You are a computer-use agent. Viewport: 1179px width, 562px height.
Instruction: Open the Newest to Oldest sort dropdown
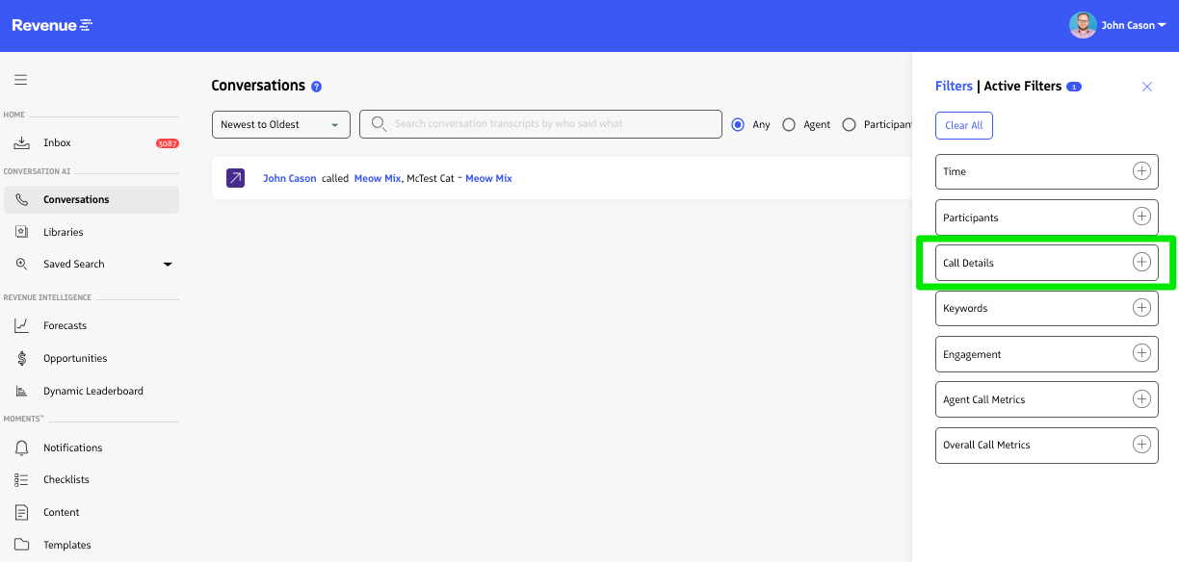(x=280, y=124)
